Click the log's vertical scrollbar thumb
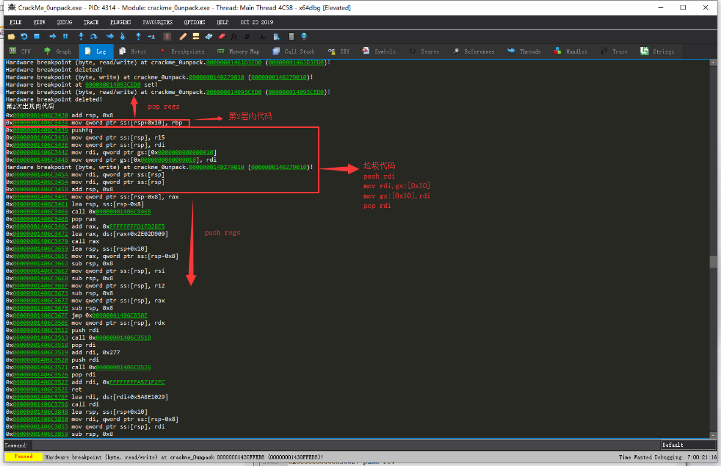This screenshot has width=721, height=466. tap(712, 262)
